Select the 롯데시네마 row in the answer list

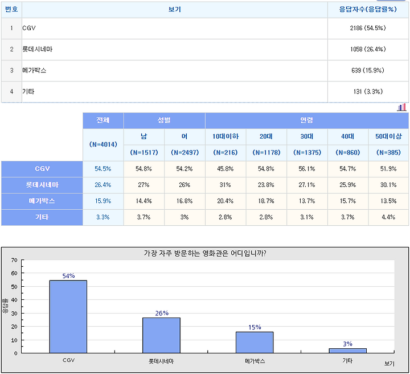click(205, 50)
